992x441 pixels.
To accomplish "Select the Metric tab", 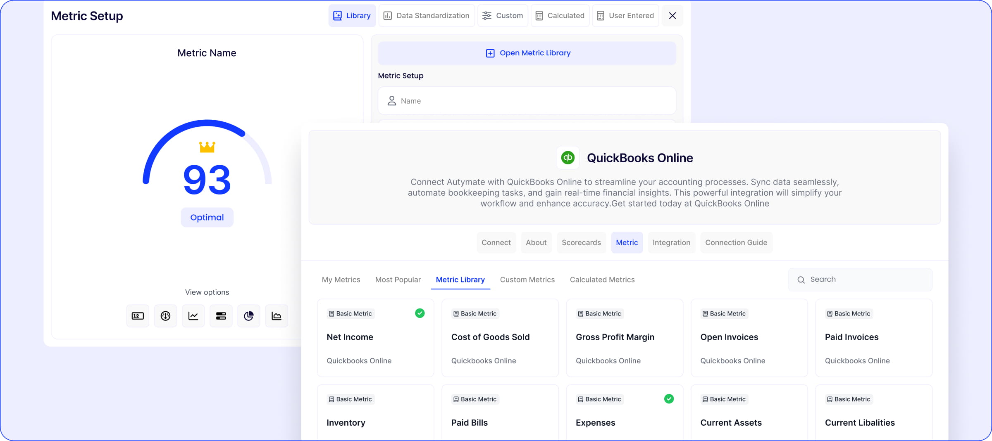I will (627, 243).
